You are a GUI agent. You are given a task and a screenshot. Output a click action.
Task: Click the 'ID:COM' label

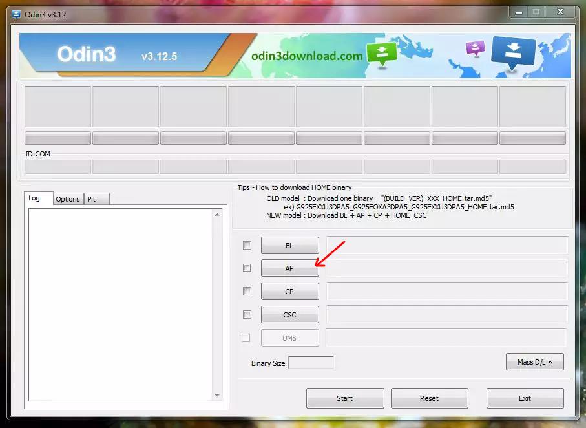coord(37,154)
